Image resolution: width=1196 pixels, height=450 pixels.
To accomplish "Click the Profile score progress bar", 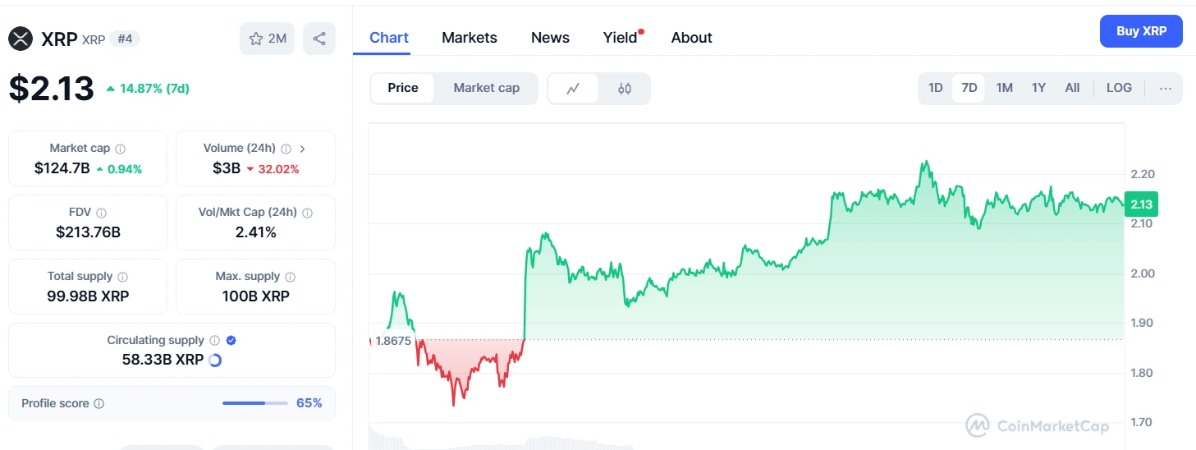I will pos(255,403).
